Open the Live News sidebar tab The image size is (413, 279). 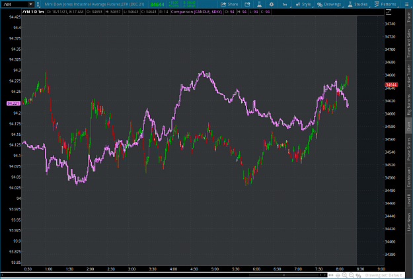click(x=409, y=222)
